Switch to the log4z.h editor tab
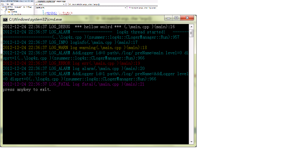The image size is (285, 166). (41, 1)
